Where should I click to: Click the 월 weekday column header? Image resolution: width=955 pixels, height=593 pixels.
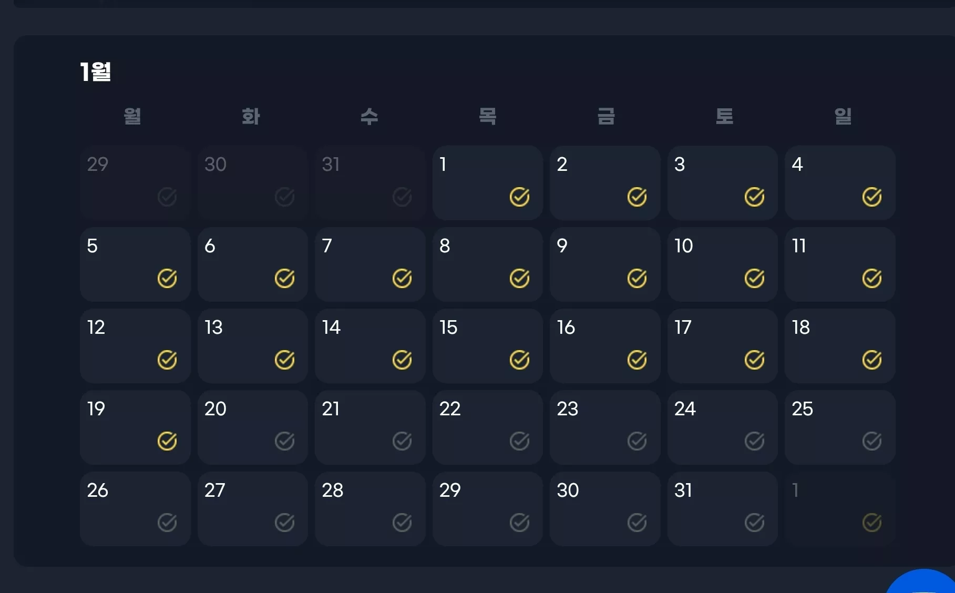point(132,116)
